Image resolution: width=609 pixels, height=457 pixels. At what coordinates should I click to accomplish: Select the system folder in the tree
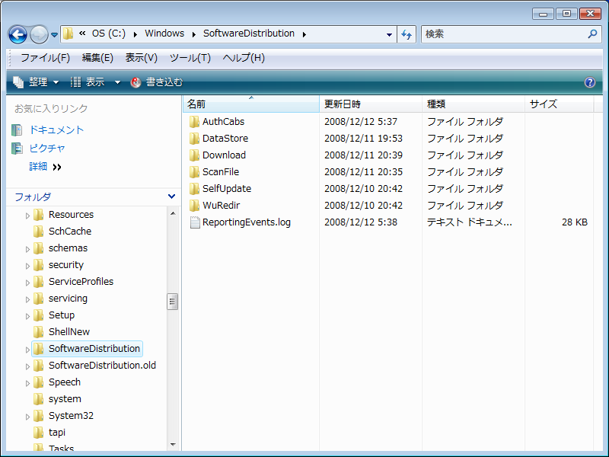tap(65, 398)
